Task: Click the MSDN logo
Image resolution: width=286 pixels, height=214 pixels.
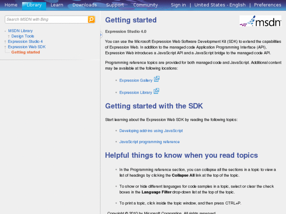Action: pos(260,21)
